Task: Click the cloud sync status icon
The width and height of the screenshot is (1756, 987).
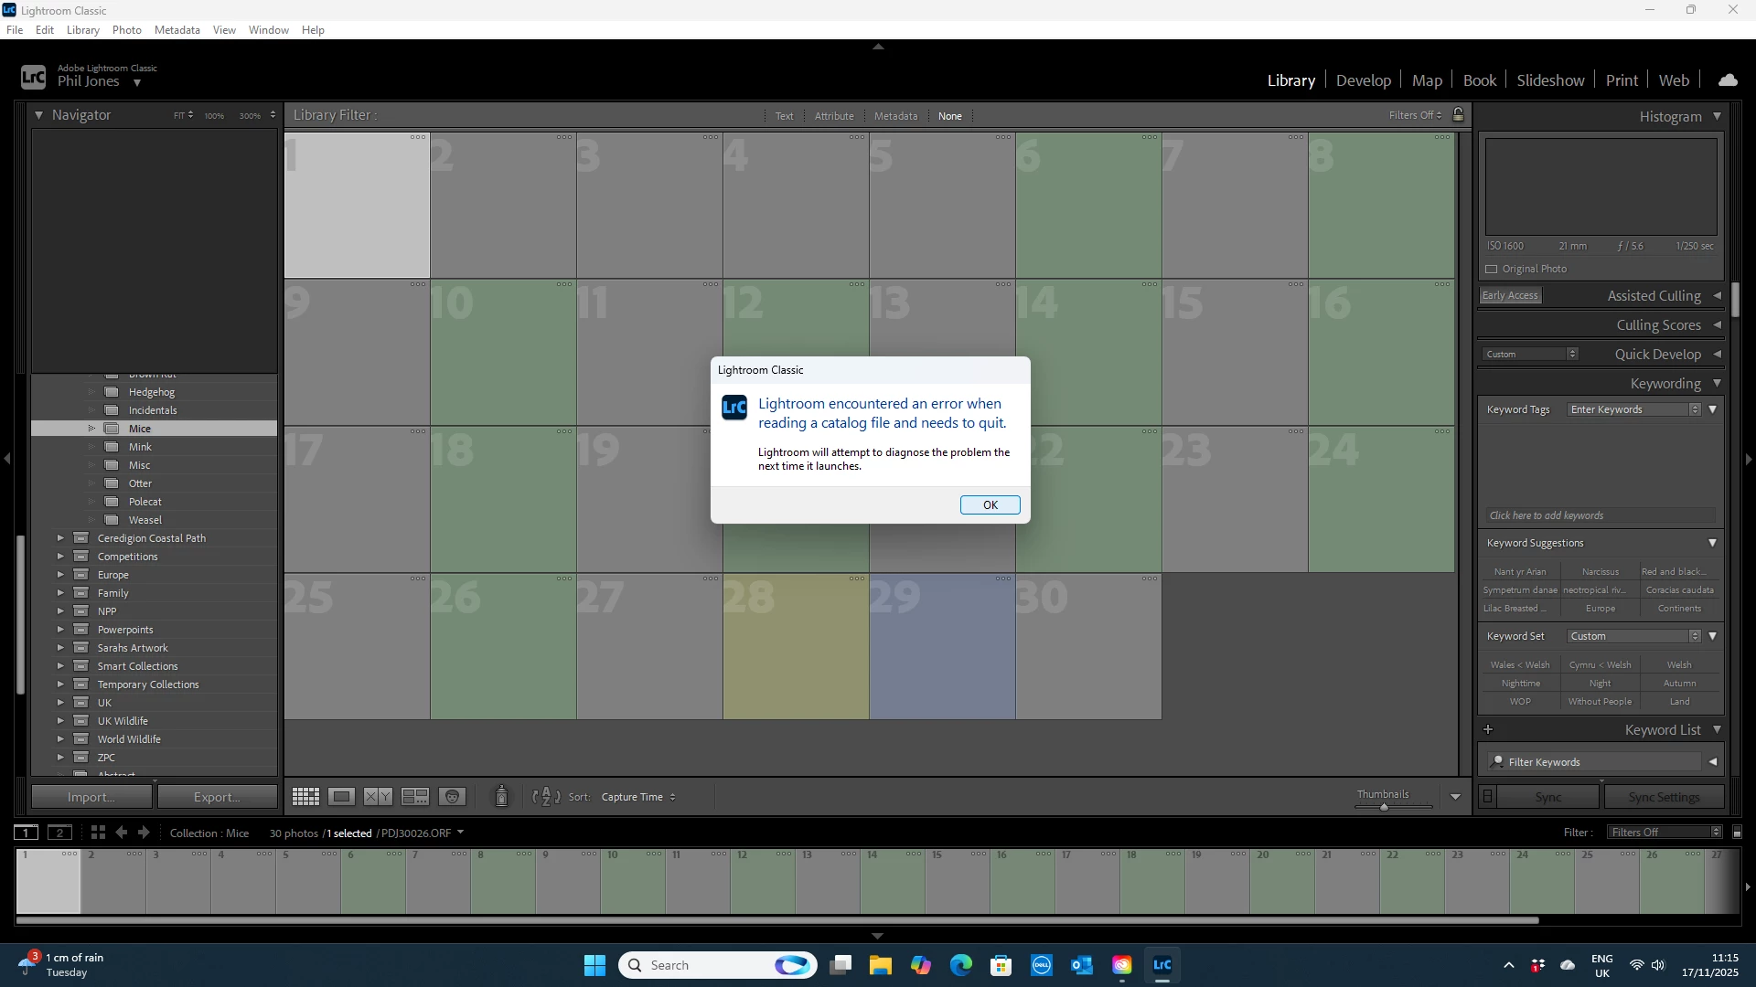Action: [1728, 80]
